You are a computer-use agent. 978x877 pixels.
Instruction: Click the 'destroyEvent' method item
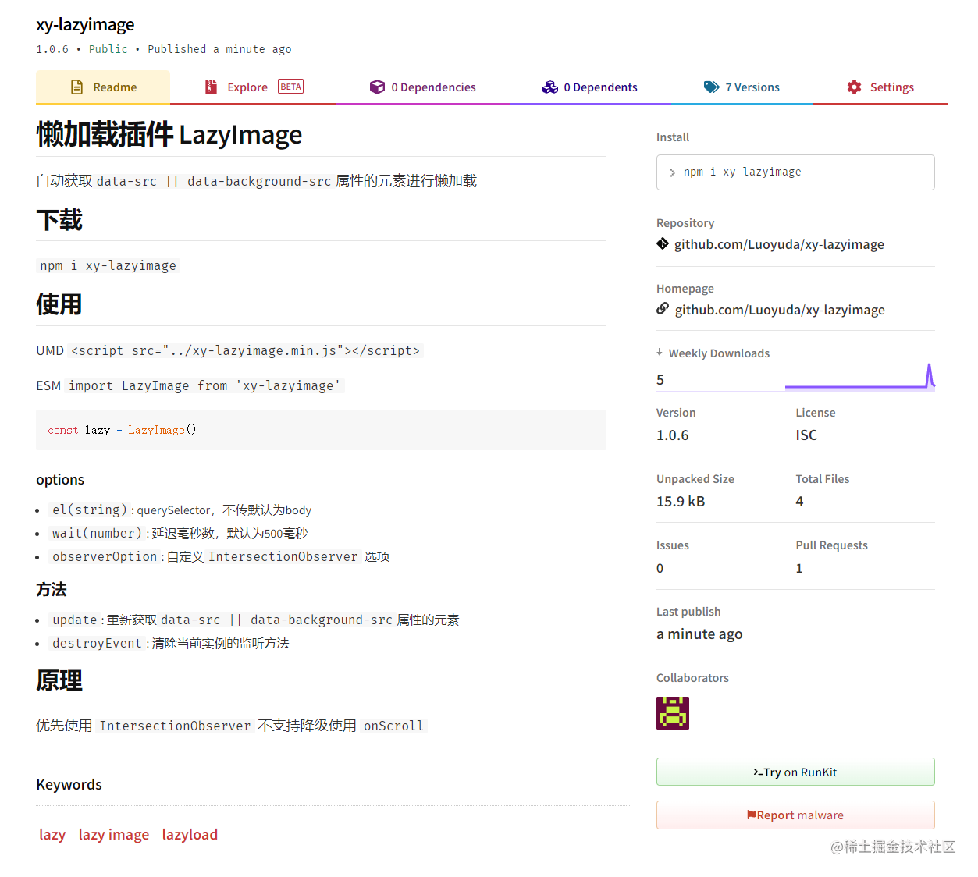[x=170, y=643]
